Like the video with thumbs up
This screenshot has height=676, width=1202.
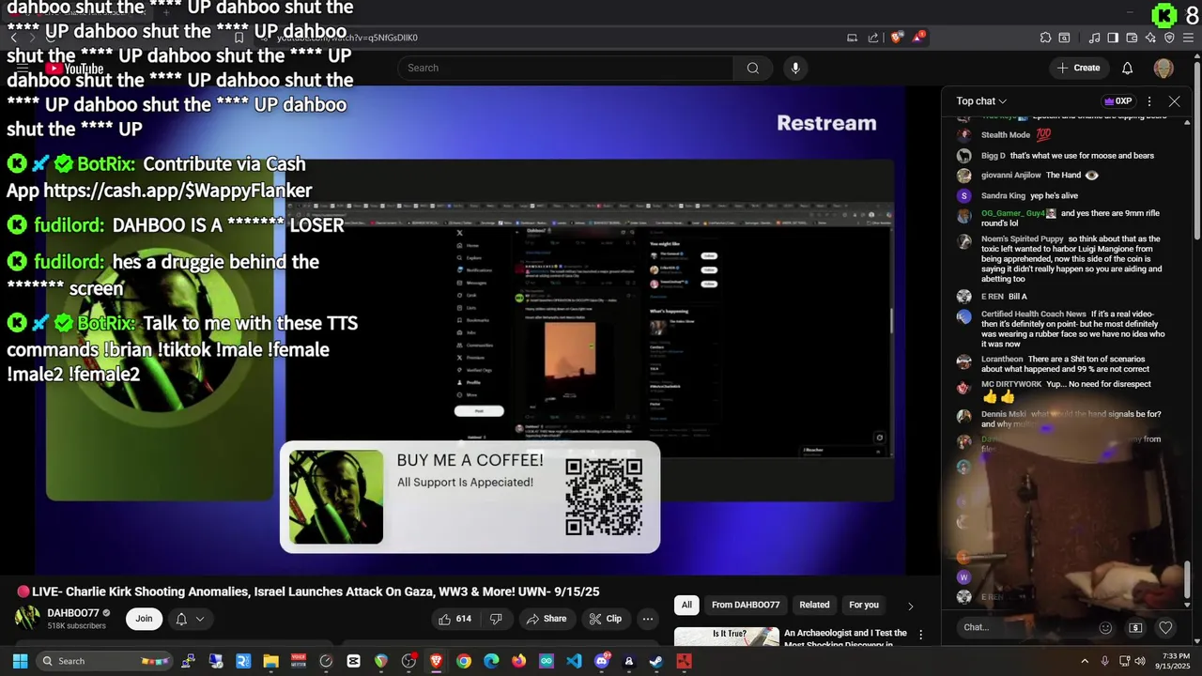coord(455,619)
